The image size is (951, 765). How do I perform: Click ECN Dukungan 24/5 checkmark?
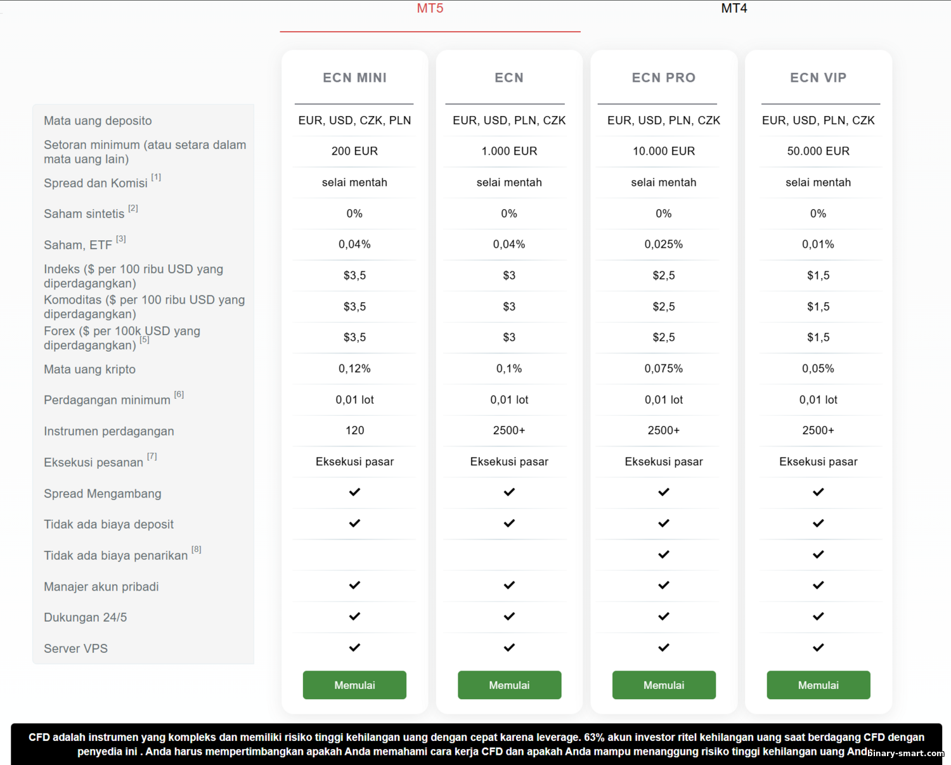tap(509, 617)
